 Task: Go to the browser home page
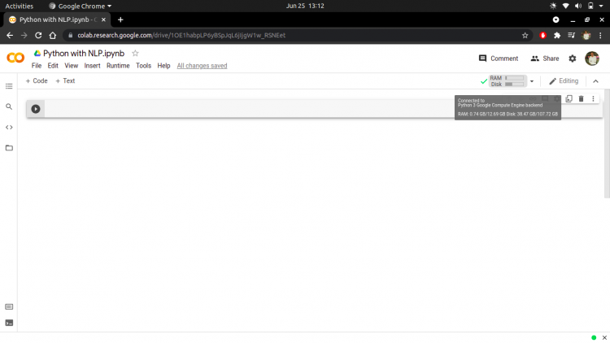pos(53,36)
